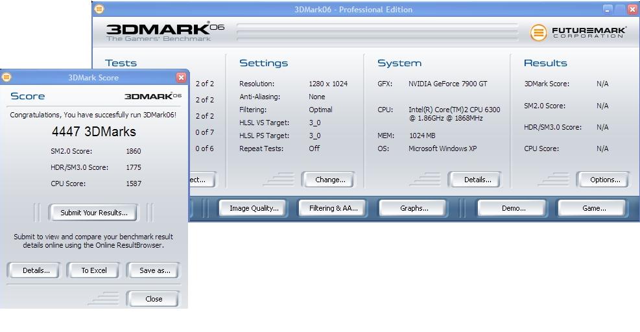The width and height of the screenshot is (640, 332).
Task: Launch the Game... button
Action: coord(592,208)
